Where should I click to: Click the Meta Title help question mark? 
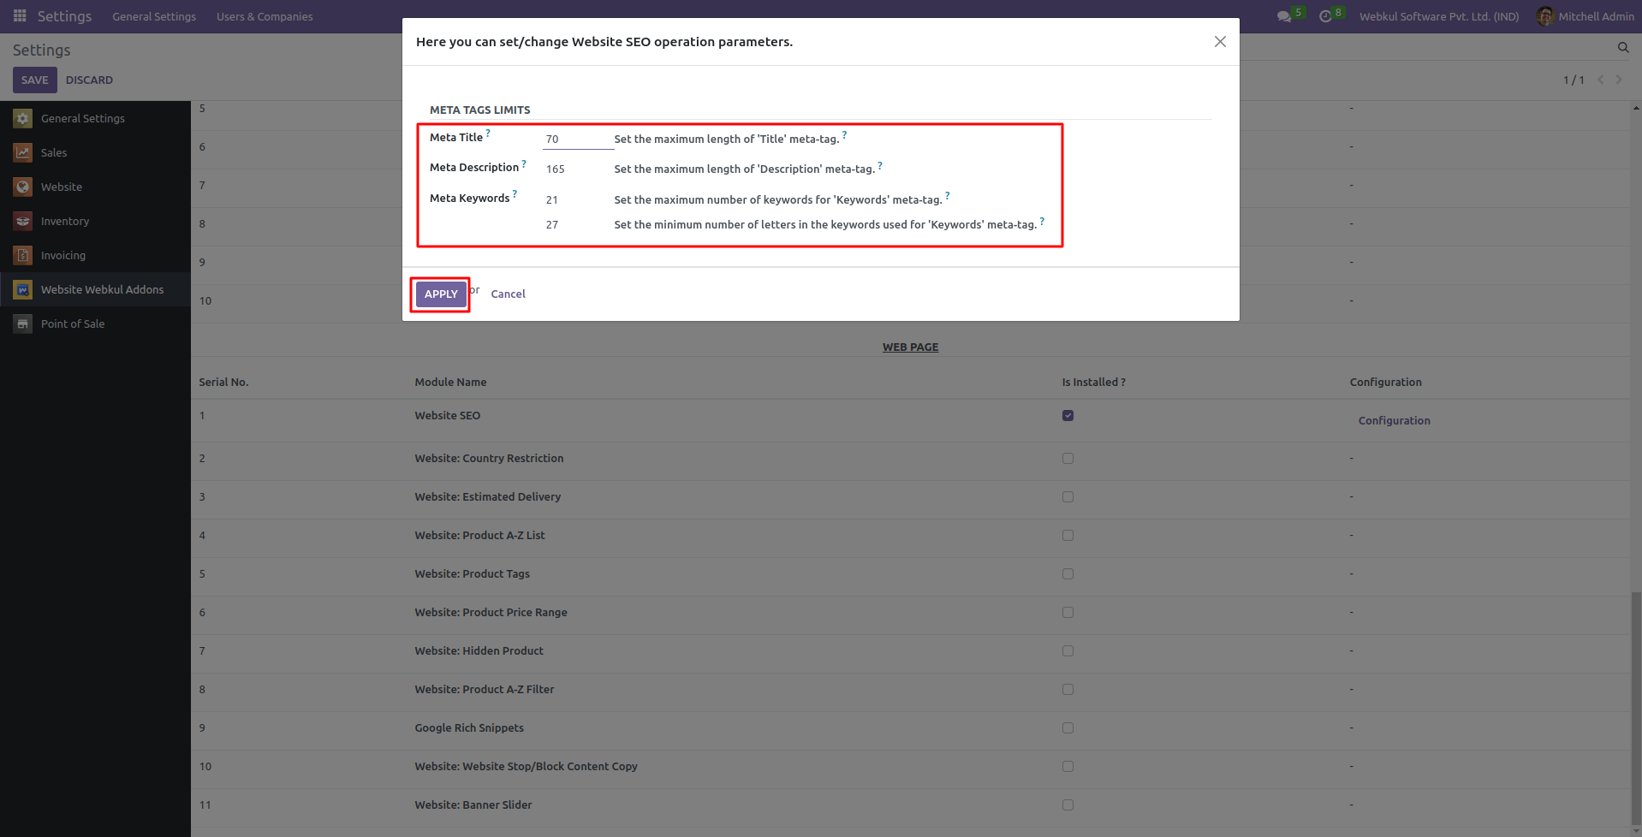click(x=488, y=133)
